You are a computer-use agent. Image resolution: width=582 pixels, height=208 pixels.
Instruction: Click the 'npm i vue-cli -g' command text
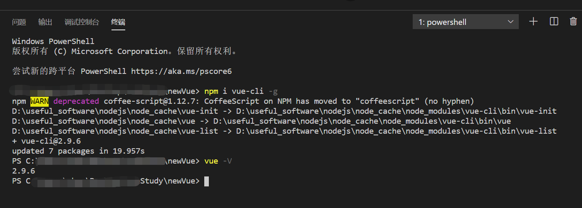click(x=241, y=91)
